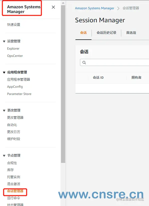Open 库存 in sidebar
This screenshot has width=149, height=206.
(10, 170)
